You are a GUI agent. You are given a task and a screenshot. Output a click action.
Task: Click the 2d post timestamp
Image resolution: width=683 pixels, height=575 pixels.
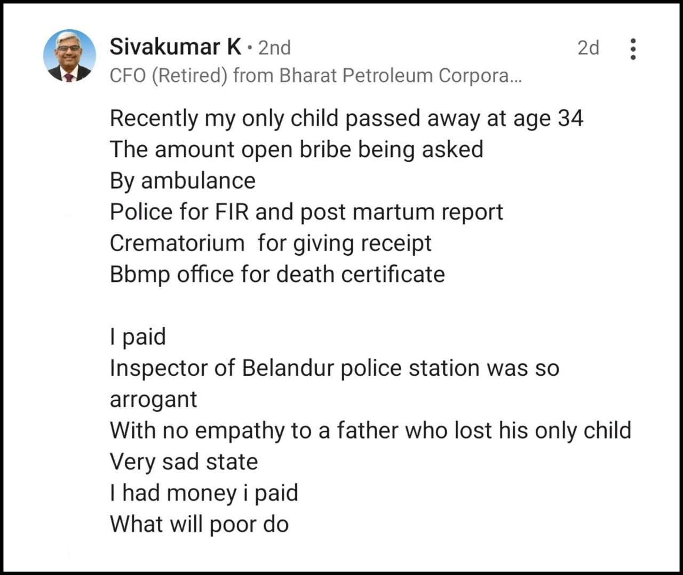coord(587,48)
